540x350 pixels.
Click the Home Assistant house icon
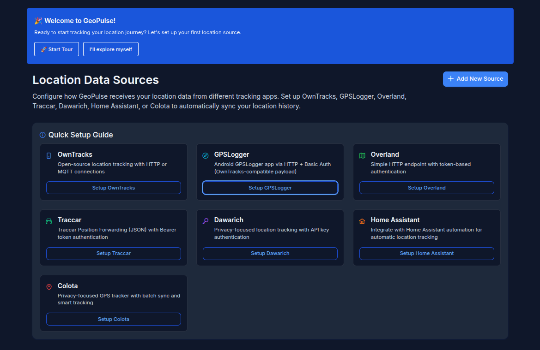coord(362,221)
